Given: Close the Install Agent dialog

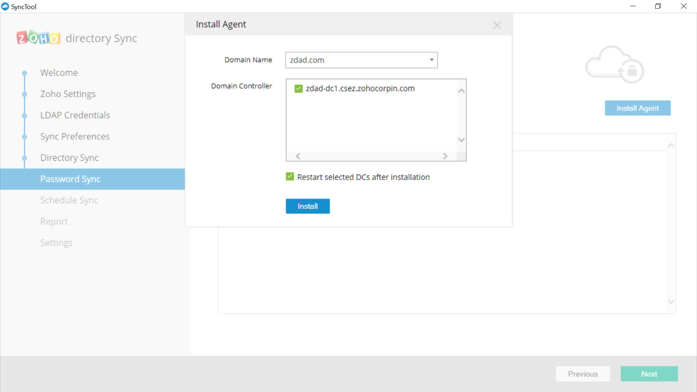Looking at the screenshot, I should point(497,25).
